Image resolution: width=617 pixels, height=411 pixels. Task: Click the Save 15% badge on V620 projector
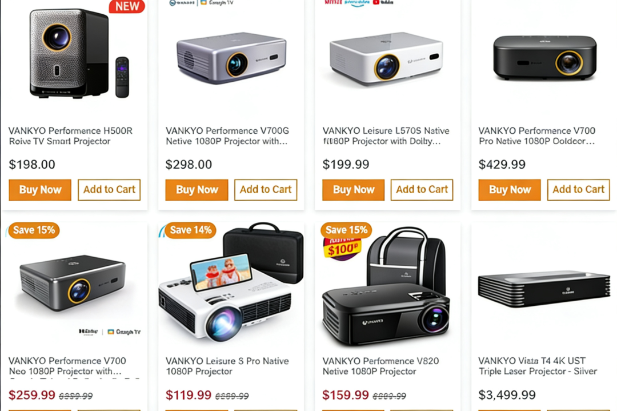tap(346, 230)
